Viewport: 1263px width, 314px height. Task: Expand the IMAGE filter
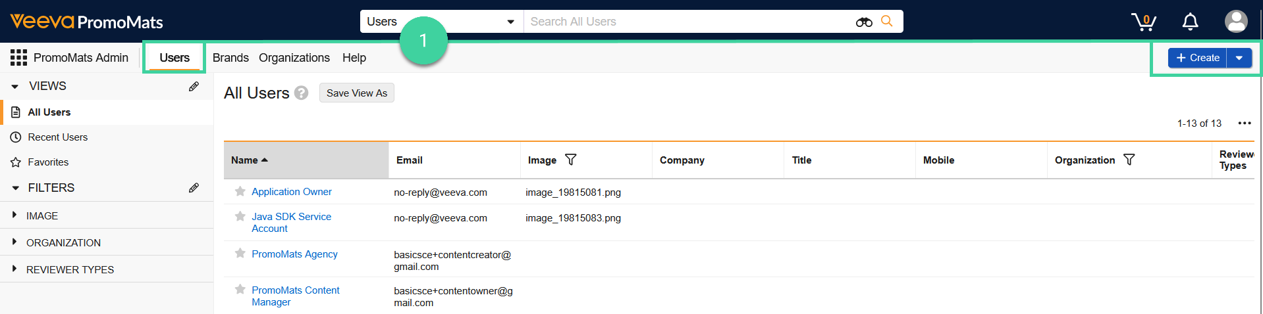[x=14, y=215]
